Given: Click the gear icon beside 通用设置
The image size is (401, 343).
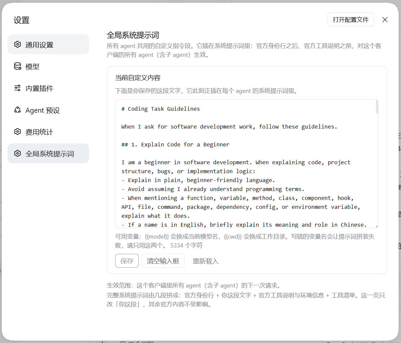Looking at the screenshot, I should (18, 44).
